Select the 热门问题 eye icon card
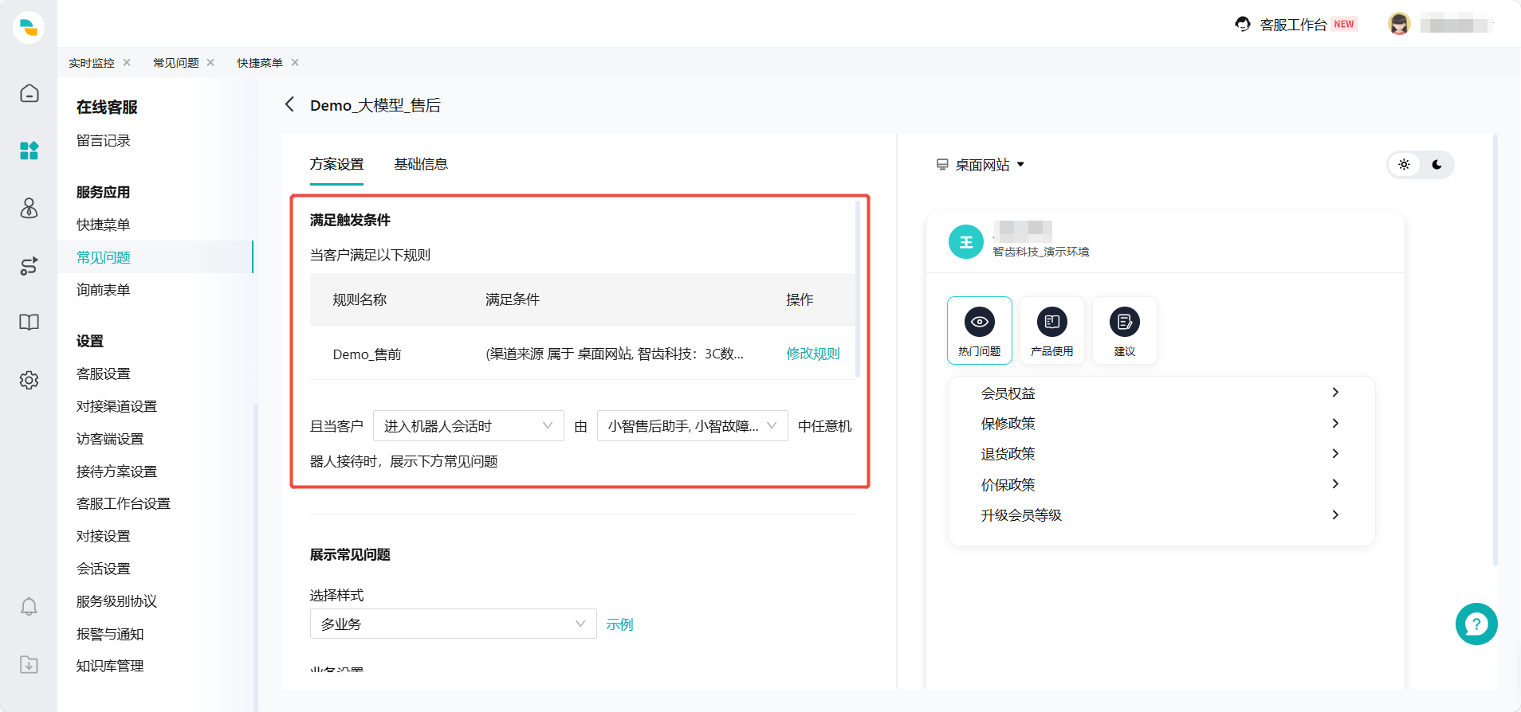This screenshot has width=1521, height=712. [980, 331]
